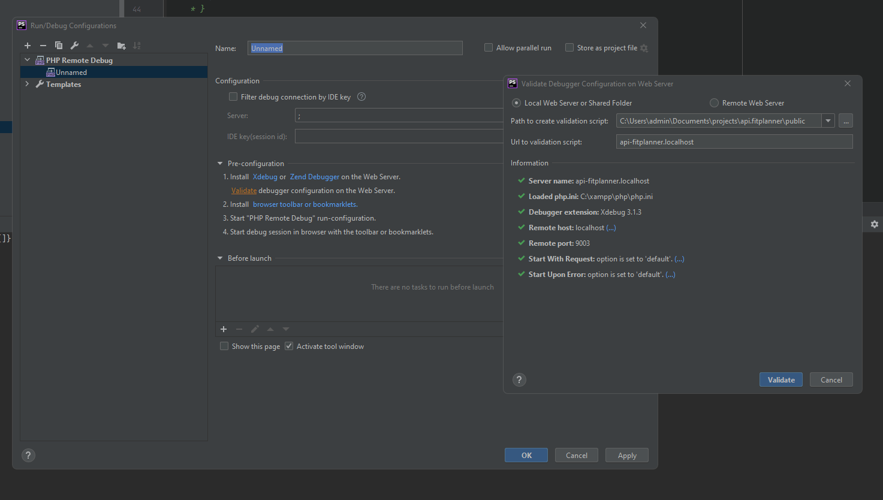Select PHP Remote Debug tree item

pyautogui.click(x=79, y=61)
